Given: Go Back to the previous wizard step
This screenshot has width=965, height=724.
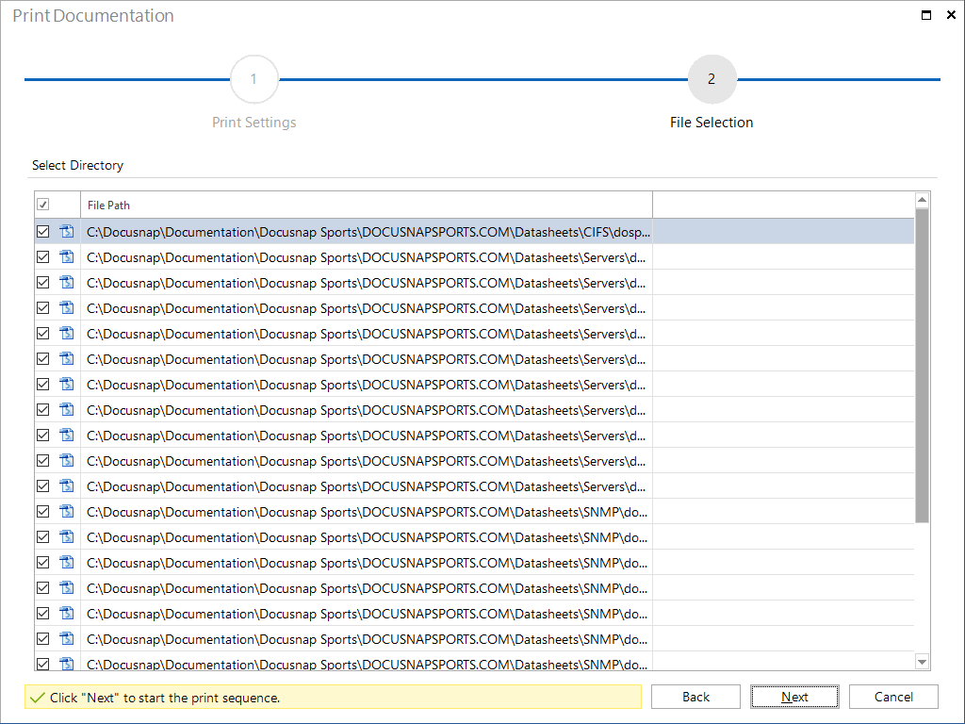Looking at the screenshot, I should (x=695, y=697).
